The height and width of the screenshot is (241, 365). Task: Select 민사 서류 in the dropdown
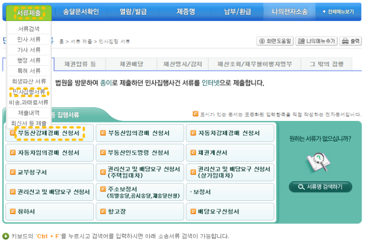29,39
